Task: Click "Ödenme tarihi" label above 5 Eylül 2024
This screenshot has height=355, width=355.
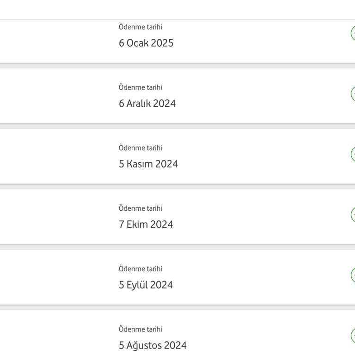Action: click(140, 269)
